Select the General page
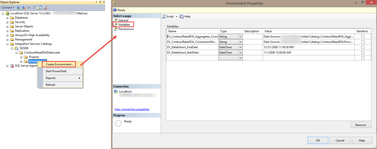Screen dimensions: 377x149 coord(123,20)
